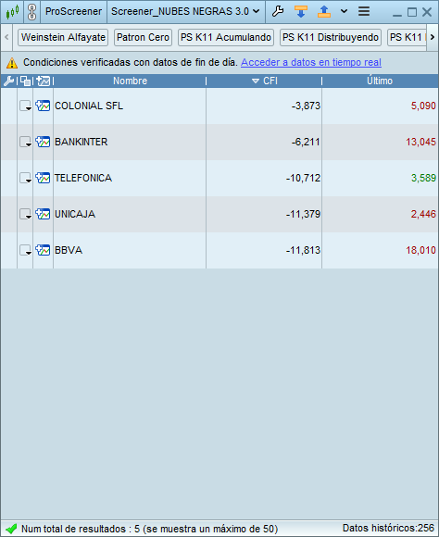Open new chart icon for UNICAJA
Screen dimensions: 439x537
pos(43,214)
